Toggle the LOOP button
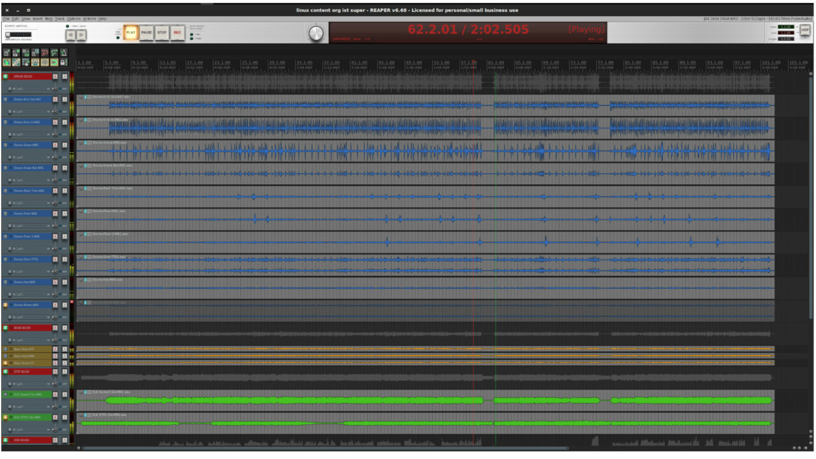Screen dimensions: 816x459 pos(805,30)
